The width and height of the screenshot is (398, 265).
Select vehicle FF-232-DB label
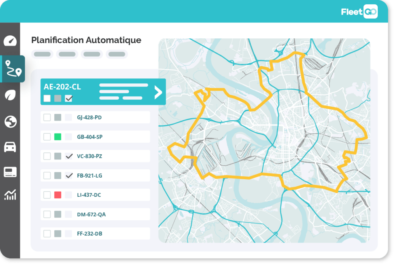pyautogui.click(x=90, y=234)
